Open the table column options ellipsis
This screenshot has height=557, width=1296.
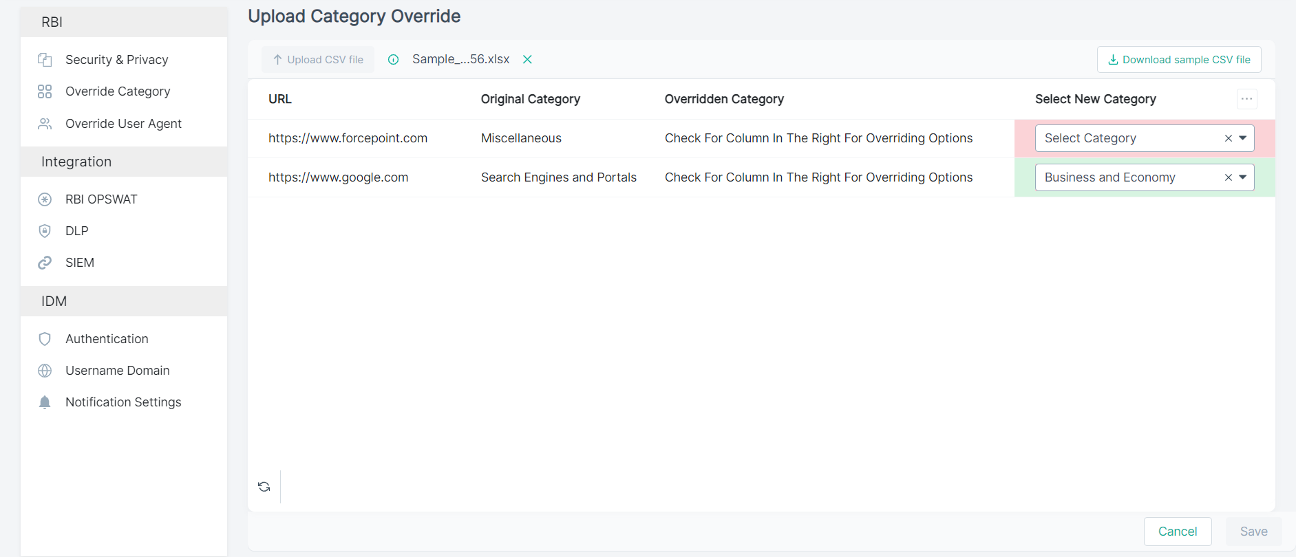(x=1246, y=99)
